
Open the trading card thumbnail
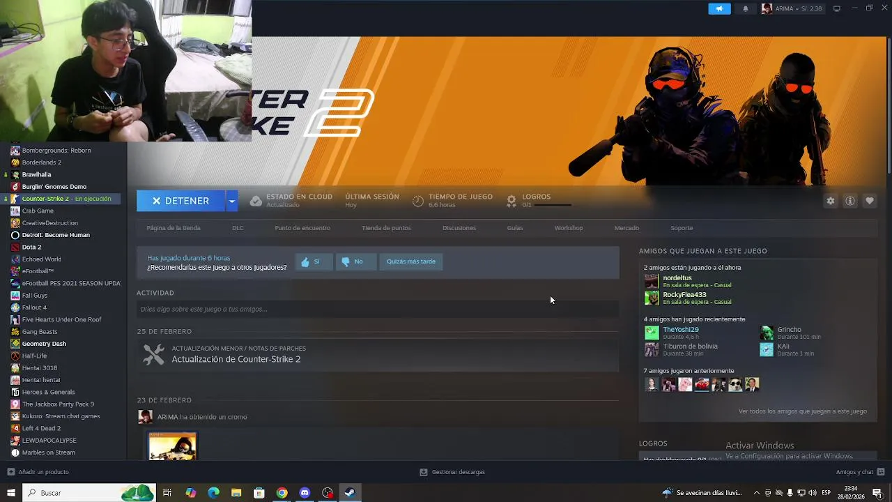coord(172,446)
